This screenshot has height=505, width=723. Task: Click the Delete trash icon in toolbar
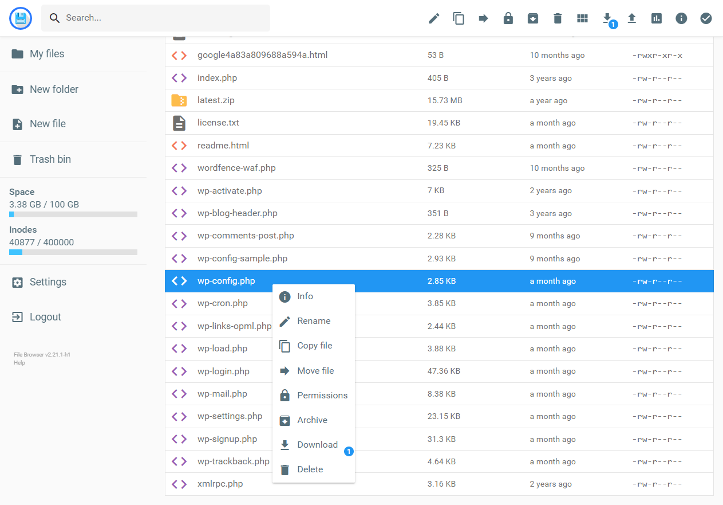pyautogui.click(x=558, y=18)
